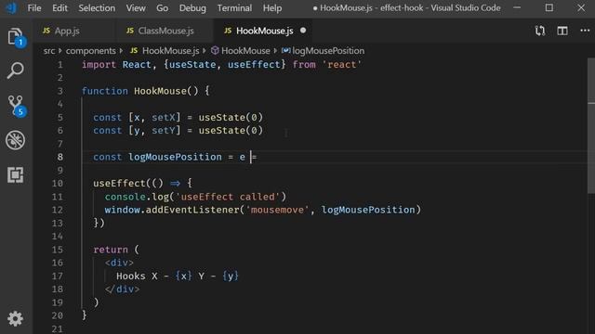The image size is (595, 334).
Task: Open the Debug menu
Action: pyautogui.click(x=192, y=8)
